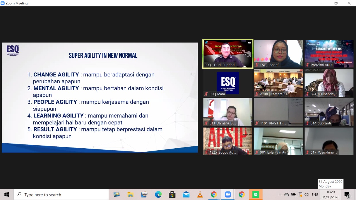The height and width of the screenshot is (200, 356).
Task: Click the Windows Start button
Action: pos(7,195)
